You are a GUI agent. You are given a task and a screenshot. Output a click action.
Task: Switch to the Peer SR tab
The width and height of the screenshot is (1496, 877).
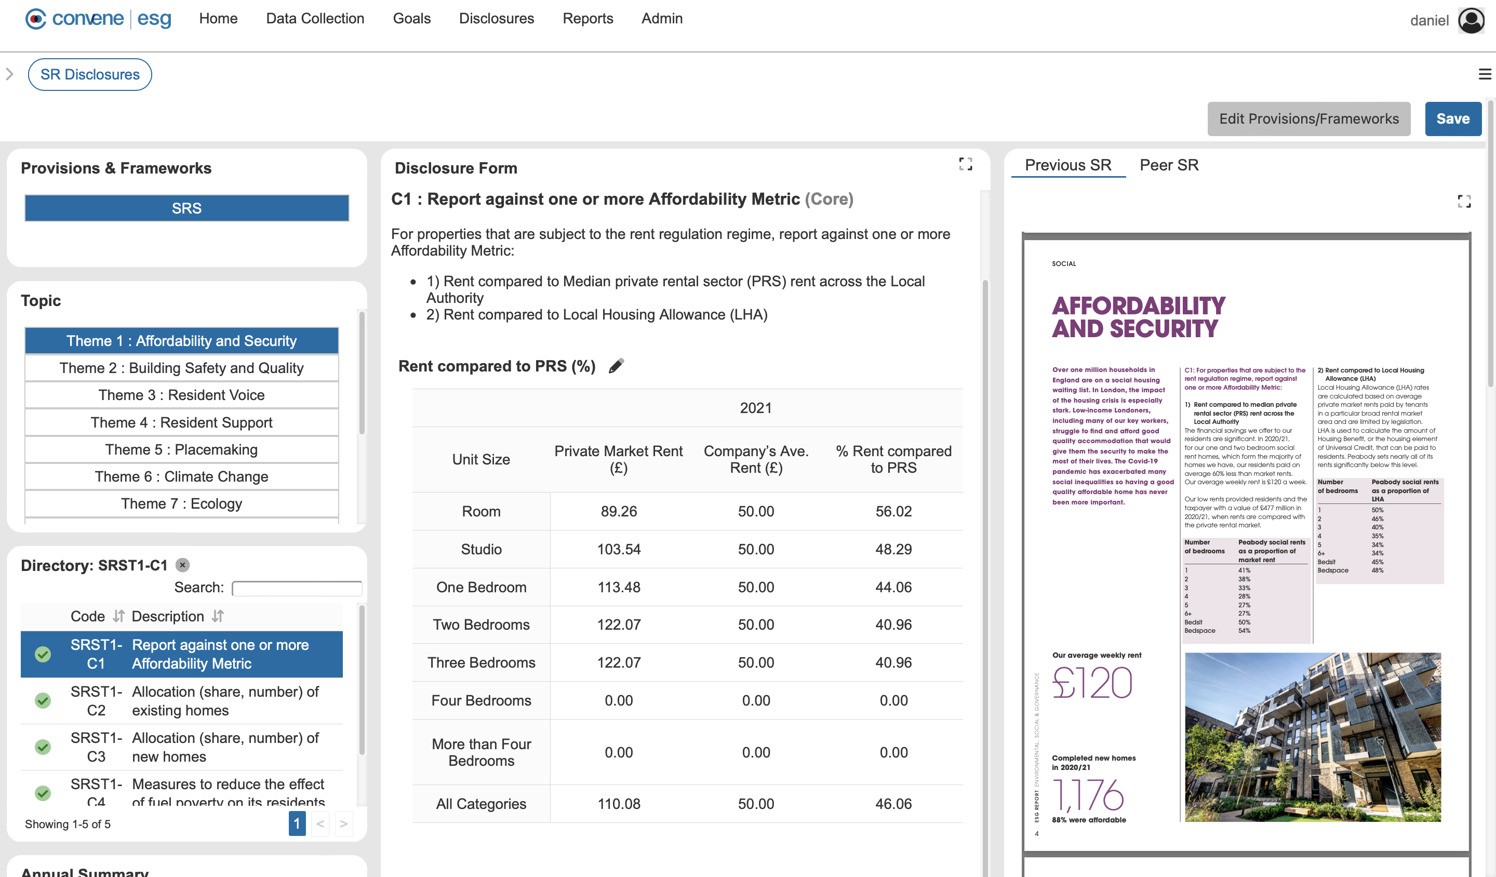tap(1168, 165)
